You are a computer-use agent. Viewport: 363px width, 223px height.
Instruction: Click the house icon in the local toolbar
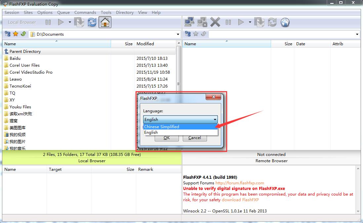click(x=105, y=22)
